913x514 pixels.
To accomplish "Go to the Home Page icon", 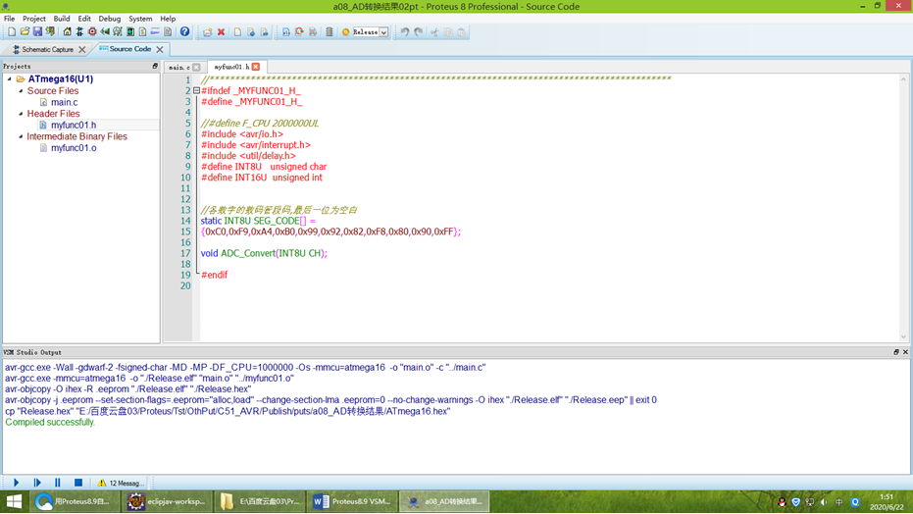I will (x=67, y=32).
